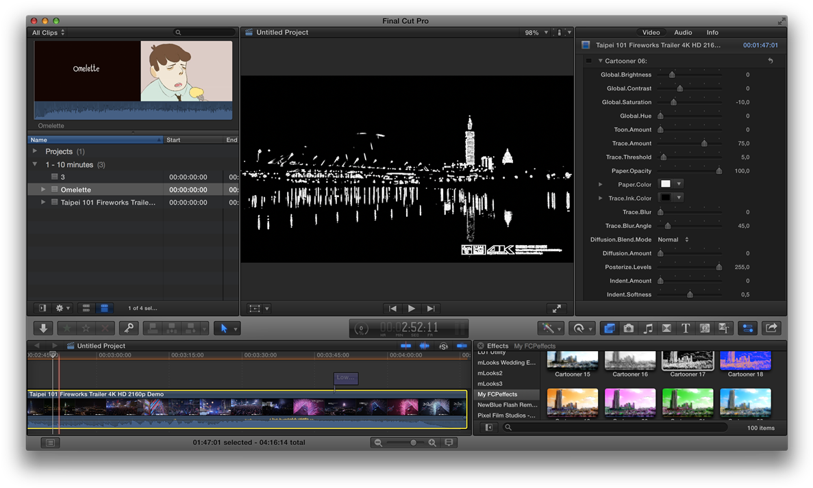Expand the Trace.Ink.Color parameter
The width and height of the screenshot is (813, 488).
601,198
